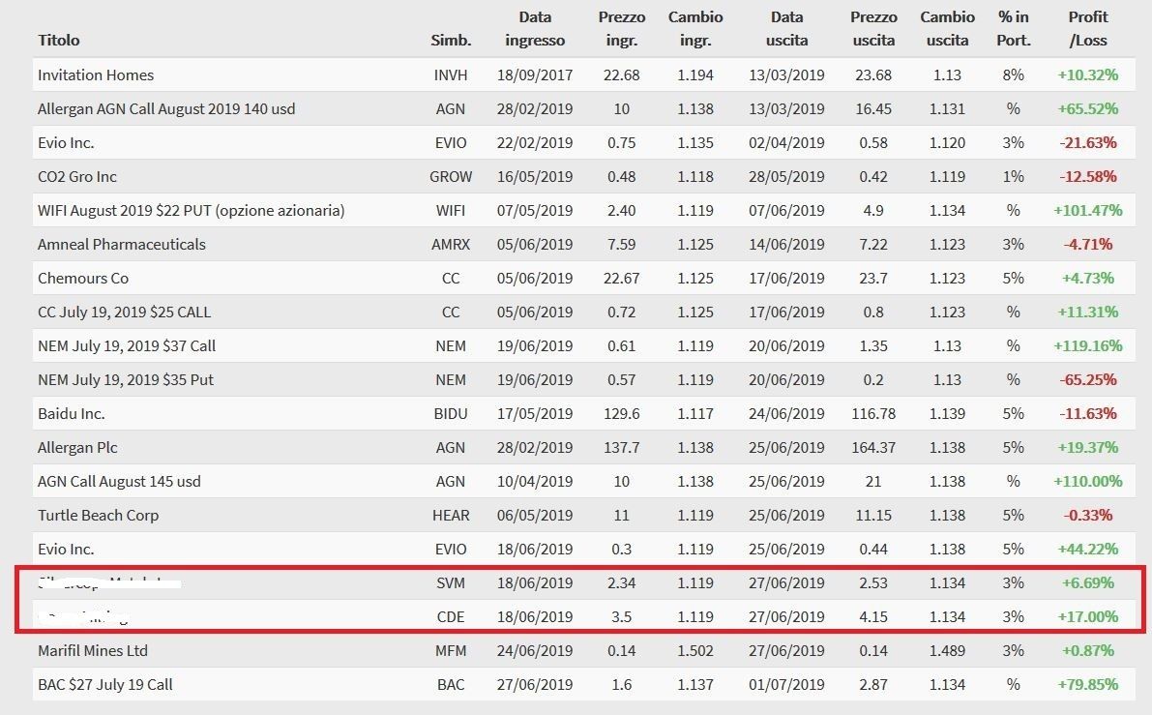
Task: Click the +17.00% profit value
Action: 1088,616
